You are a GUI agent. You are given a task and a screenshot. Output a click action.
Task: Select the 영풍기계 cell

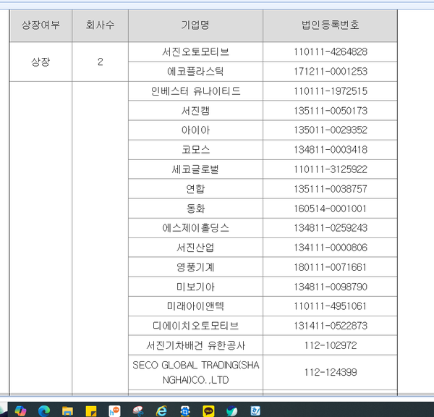[195, 267]
